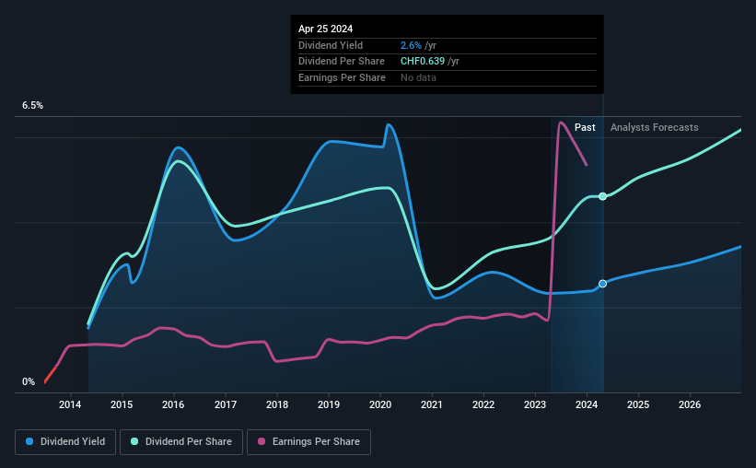Click the blue marker on the Dividend Yield line
Image resolution: width=756 pixels, height=468 pixels.
(602, 284)
